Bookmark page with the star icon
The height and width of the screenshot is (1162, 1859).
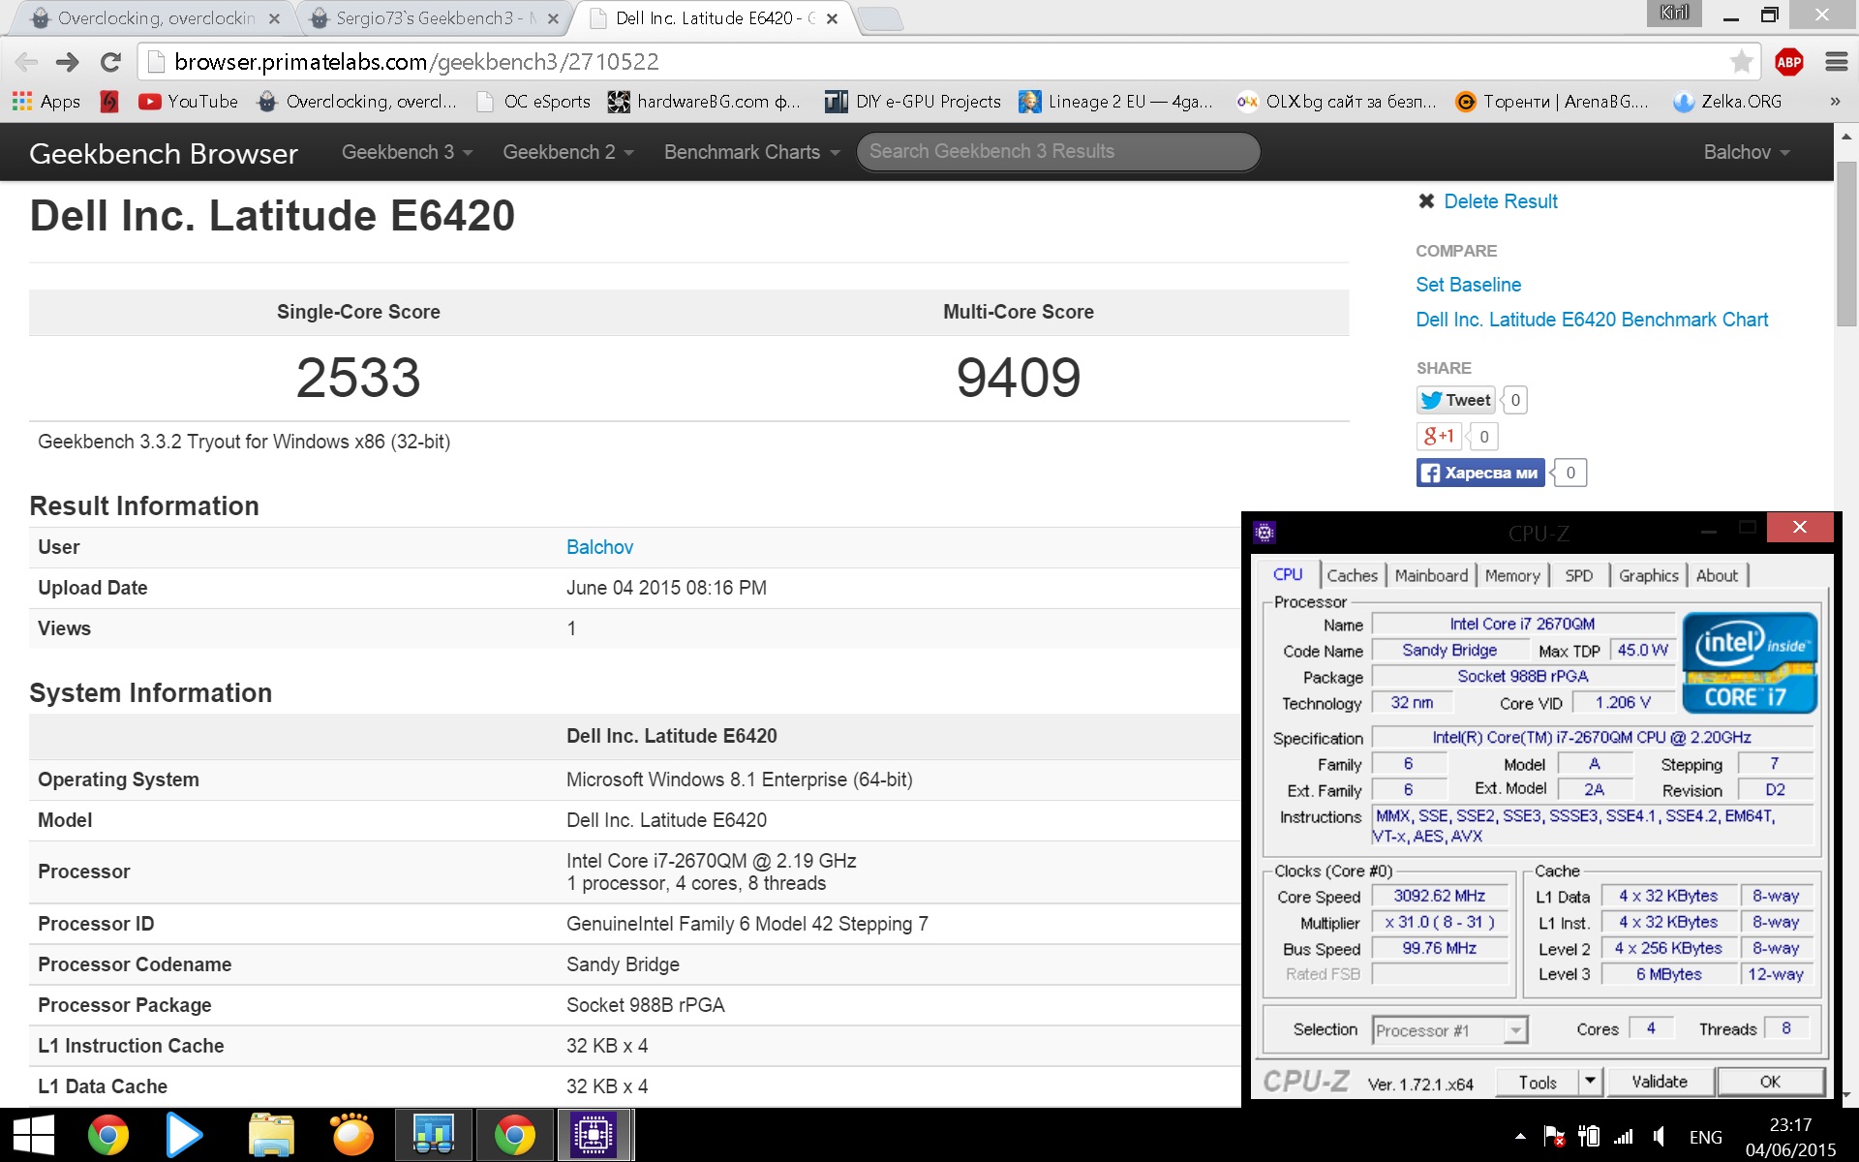(1741, 62)
